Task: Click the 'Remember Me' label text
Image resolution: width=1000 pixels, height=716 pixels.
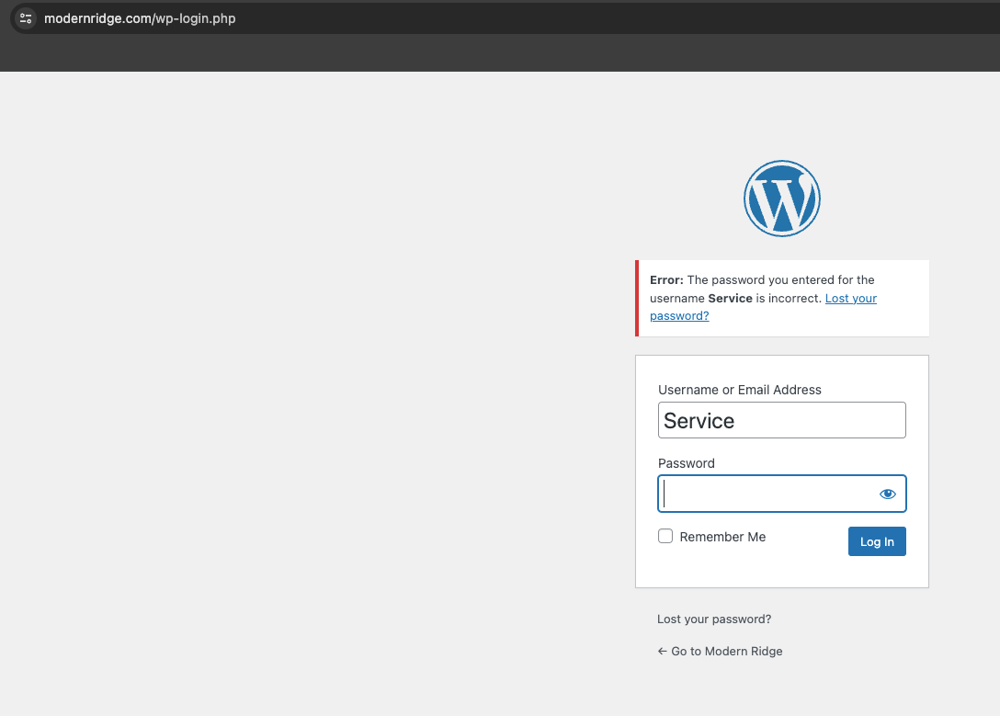Action: [722, 537]
